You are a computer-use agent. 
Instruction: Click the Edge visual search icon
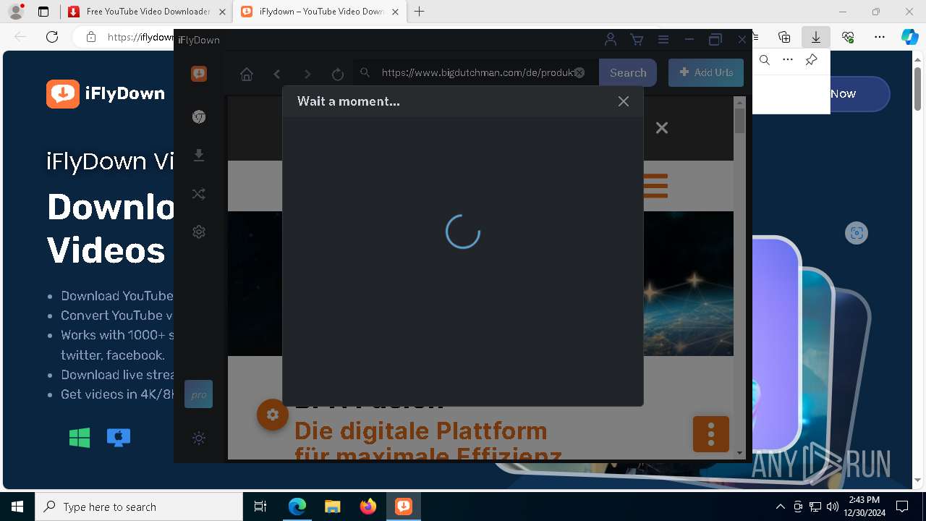pyautogui.click(x=857, y=232)
